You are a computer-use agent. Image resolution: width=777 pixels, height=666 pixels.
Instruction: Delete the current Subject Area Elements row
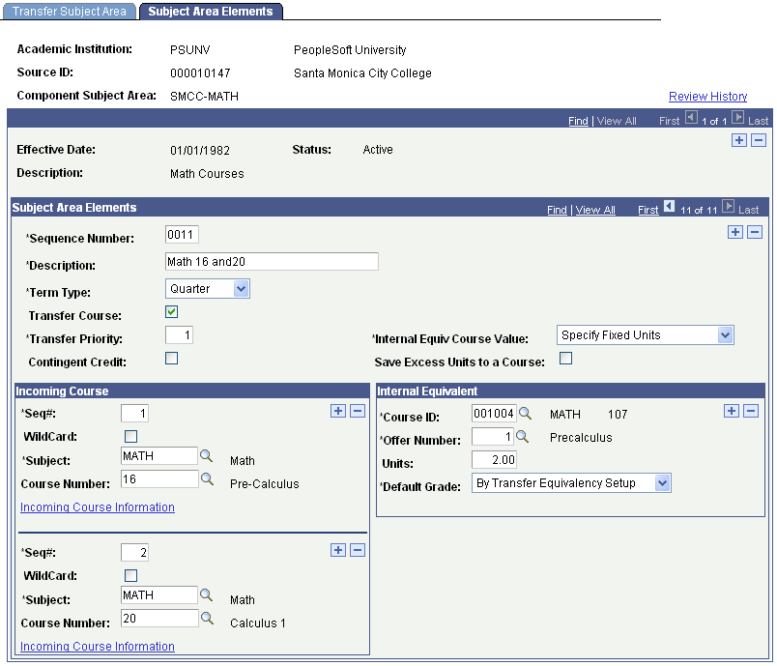coord(755,232)
